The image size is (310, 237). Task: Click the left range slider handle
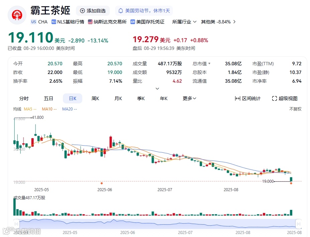16,224
